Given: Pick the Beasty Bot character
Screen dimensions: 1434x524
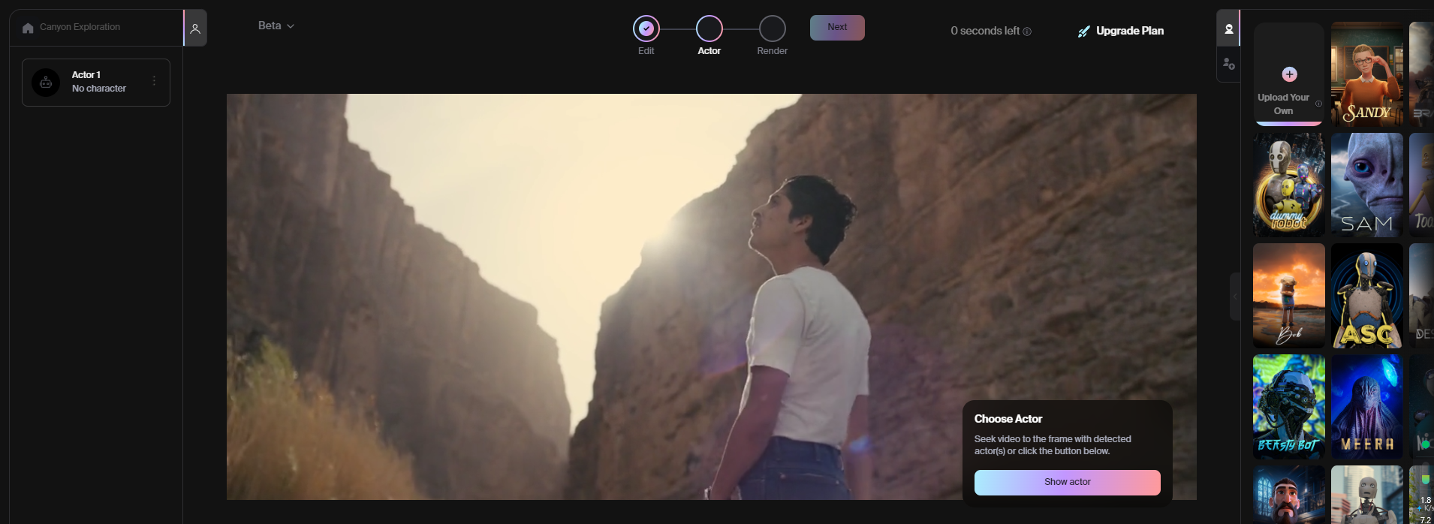Looking at the screenshot, I should click(x=1288, y=407).
